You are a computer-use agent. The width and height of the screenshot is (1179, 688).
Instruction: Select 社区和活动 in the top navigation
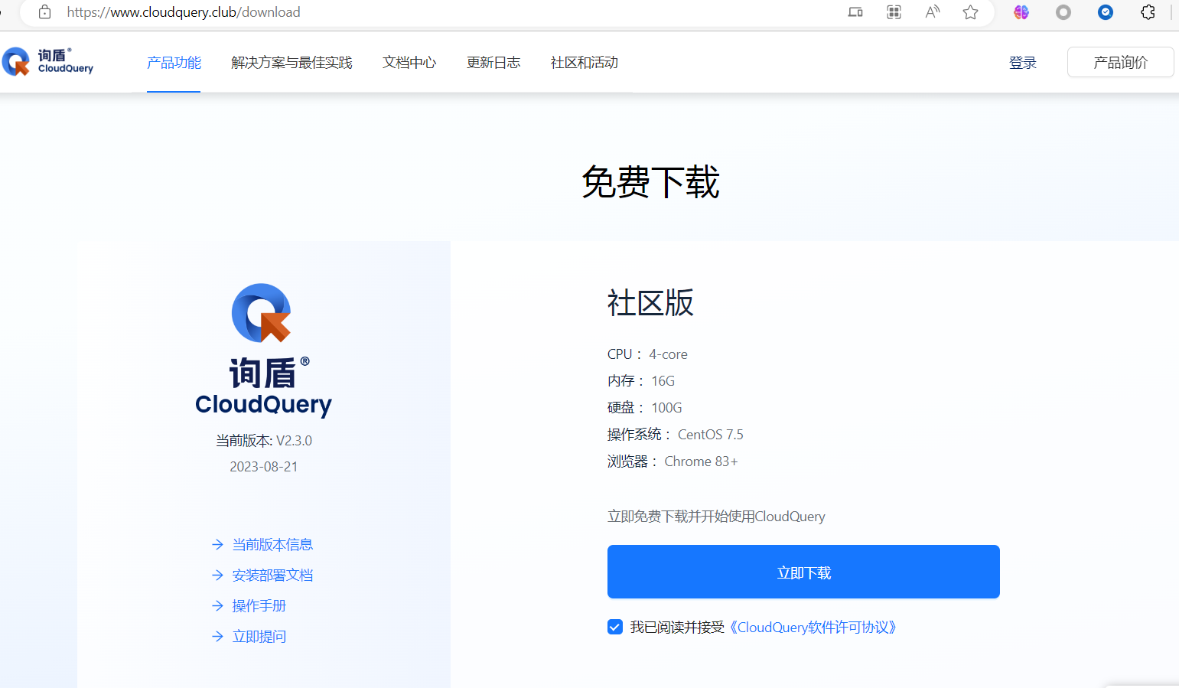point(585,63)
